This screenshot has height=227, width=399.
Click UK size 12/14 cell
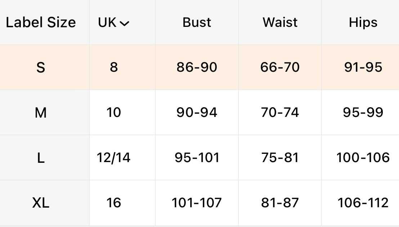[114, 158]
